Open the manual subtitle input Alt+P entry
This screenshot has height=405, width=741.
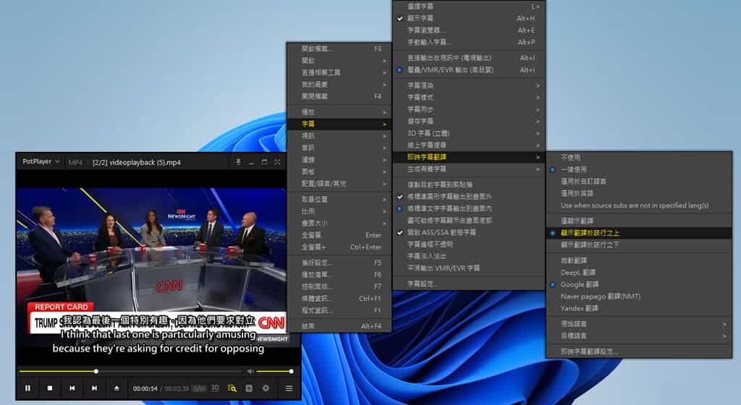pos(469,42)
